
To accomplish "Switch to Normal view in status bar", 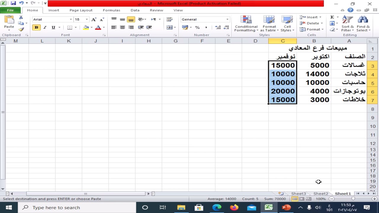I will click(295, 199).
